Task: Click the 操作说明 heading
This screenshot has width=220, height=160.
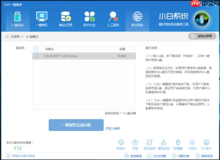Action: [x=152, y=48]
